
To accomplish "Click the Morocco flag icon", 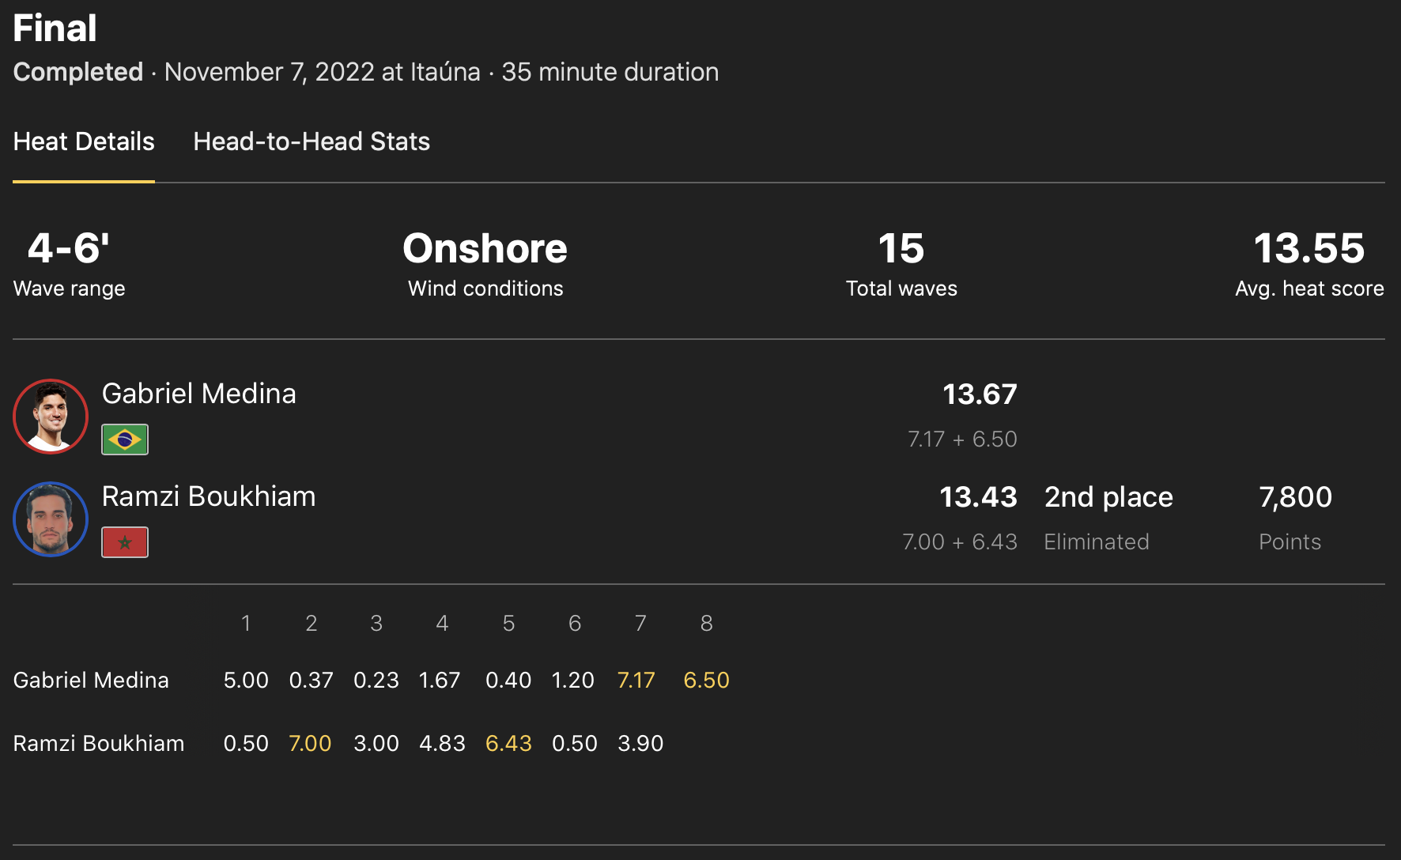I will tap(125, 542).
